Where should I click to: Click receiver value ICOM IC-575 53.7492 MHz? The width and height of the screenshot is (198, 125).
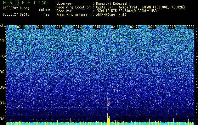(x=127, y=11)
